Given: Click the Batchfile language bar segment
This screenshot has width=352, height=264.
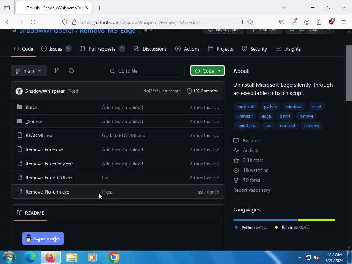Looking at the screenshot, I should pos(317,220).
